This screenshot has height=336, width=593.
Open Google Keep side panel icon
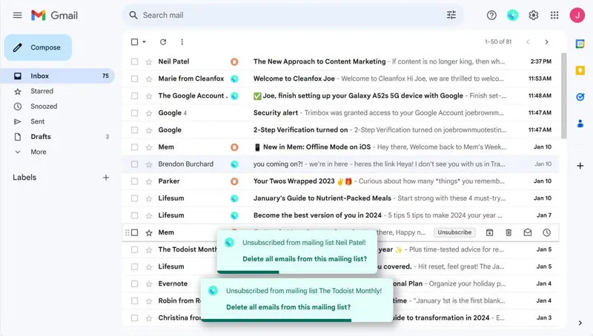tap(580, 70)
